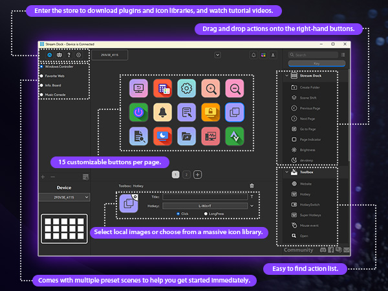Viewport: 388px width, 291px height.
Task: Delete the action with trash icon
Action: (x=252, y=186)
